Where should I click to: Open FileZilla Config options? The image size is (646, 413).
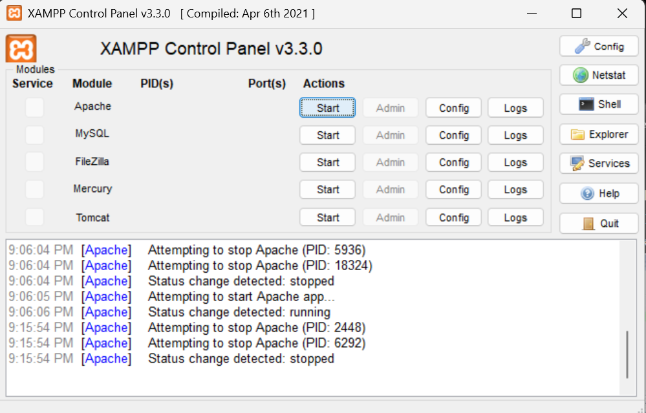pyautogui.click(x=453, y=162)
